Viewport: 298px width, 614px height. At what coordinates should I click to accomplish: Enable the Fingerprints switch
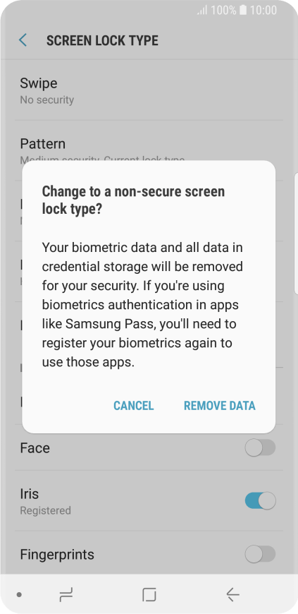(260, 554)
